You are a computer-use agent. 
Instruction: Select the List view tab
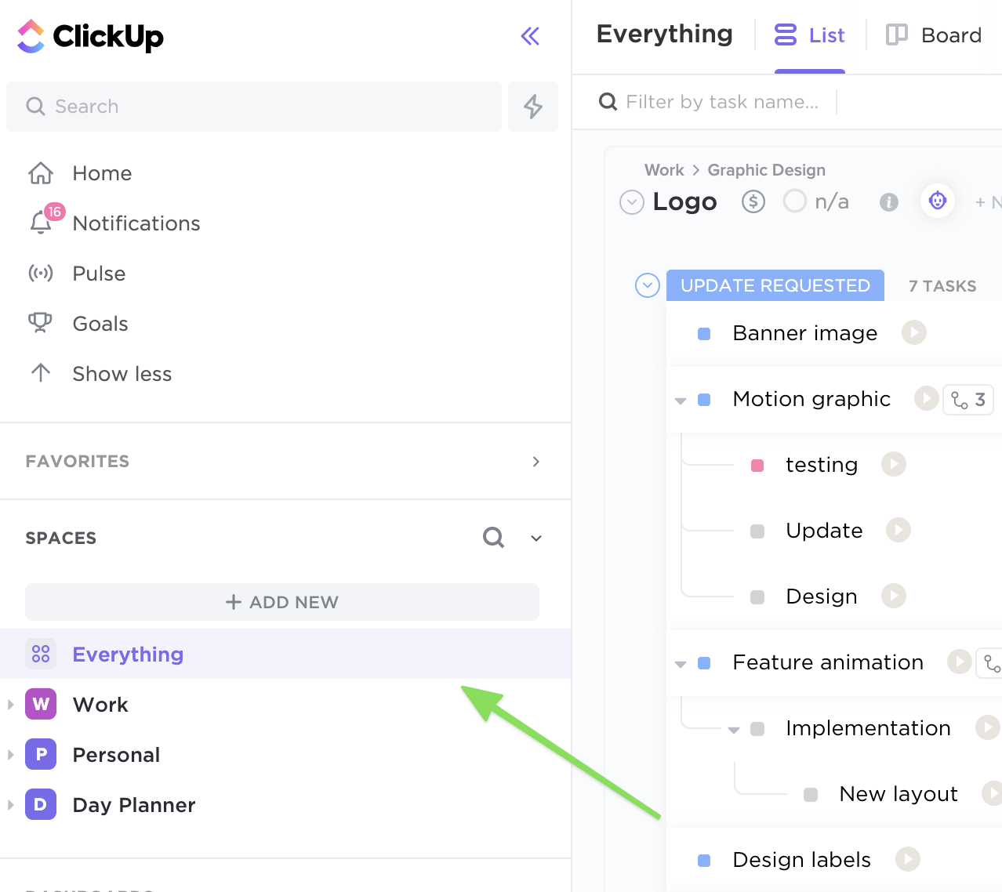pos(810,35)
